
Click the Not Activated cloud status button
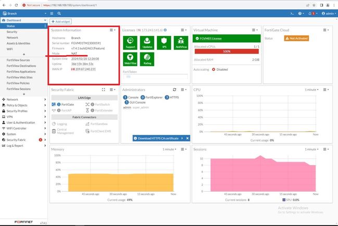(x=296, y=39)
